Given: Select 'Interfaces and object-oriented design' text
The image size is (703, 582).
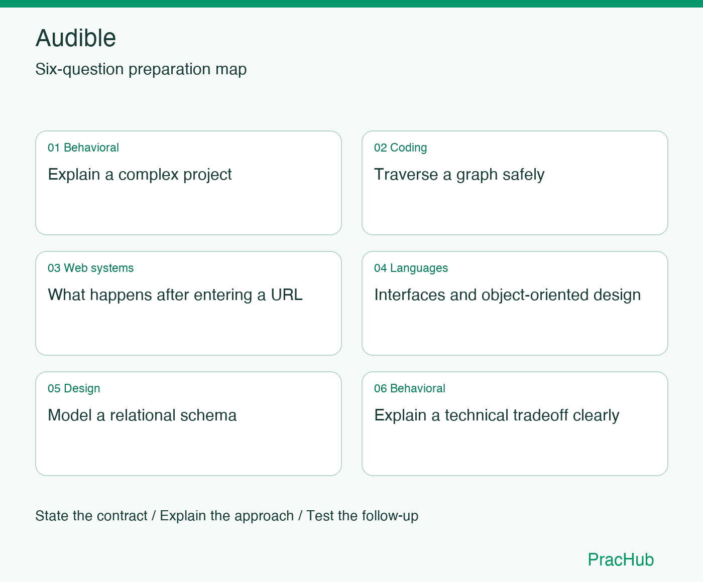Looking at the screenshot, I should tap(508, 295).
